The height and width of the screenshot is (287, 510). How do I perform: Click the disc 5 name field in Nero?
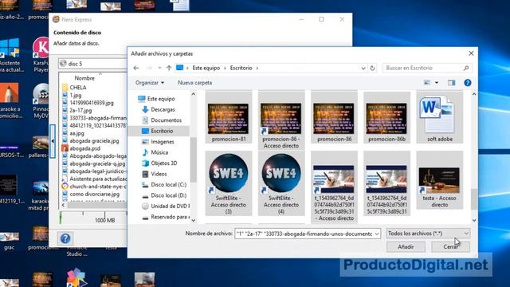[92, 64]
